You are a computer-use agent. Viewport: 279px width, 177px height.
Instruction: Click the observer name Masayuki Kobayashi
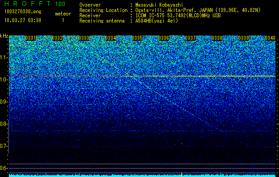pyautogui.click(x=159, y=5)
